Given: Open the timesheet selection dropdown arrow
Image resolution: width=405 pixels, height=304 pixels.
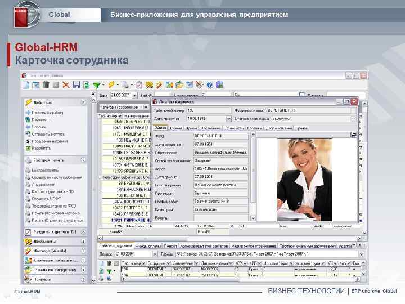Looking at the screenshot, I should pos(361,254).
